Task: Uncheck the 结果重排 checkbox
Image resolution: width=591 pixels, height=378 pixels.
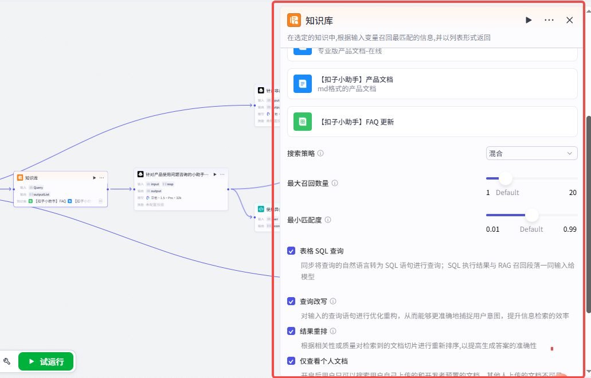Action: click(x=291, y=331)
